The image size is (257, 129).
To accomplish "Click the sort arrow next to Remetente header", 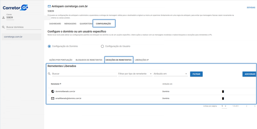I will [60, 84].
